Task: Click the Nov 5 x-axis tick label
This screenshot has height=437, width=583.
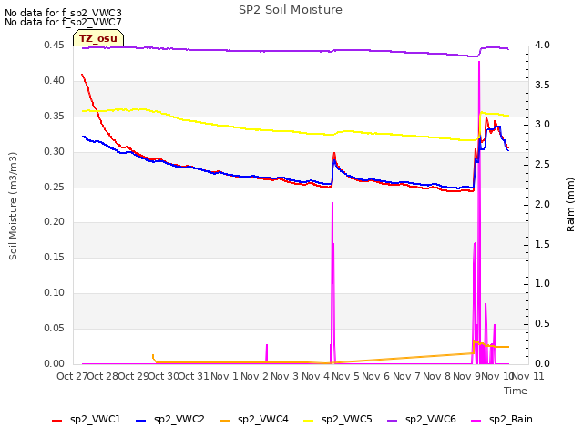Action: pos(346,376)
